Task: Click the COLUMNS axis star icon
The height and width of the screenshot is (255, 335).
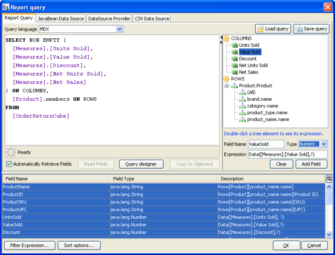Action: pyautogui.click(x=226, y=38)
